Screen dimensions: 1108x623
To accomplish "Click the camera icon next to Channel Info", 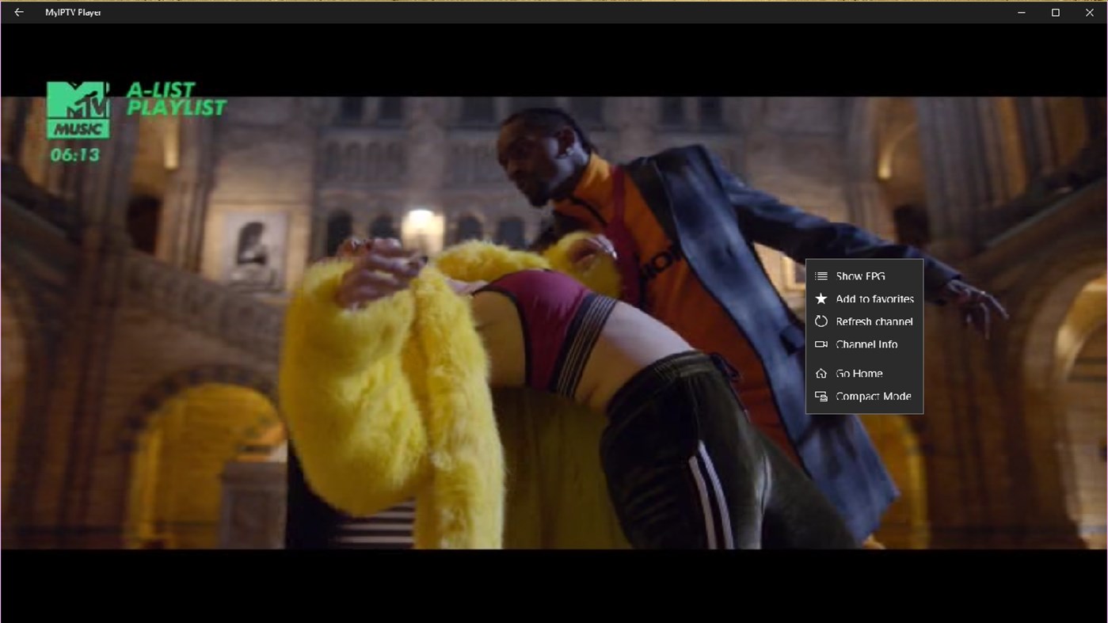I will (821, 344).
